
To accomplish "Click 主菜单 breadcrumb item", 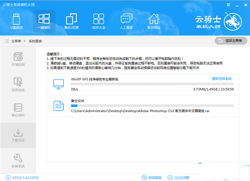I will (x=16, y=41).
